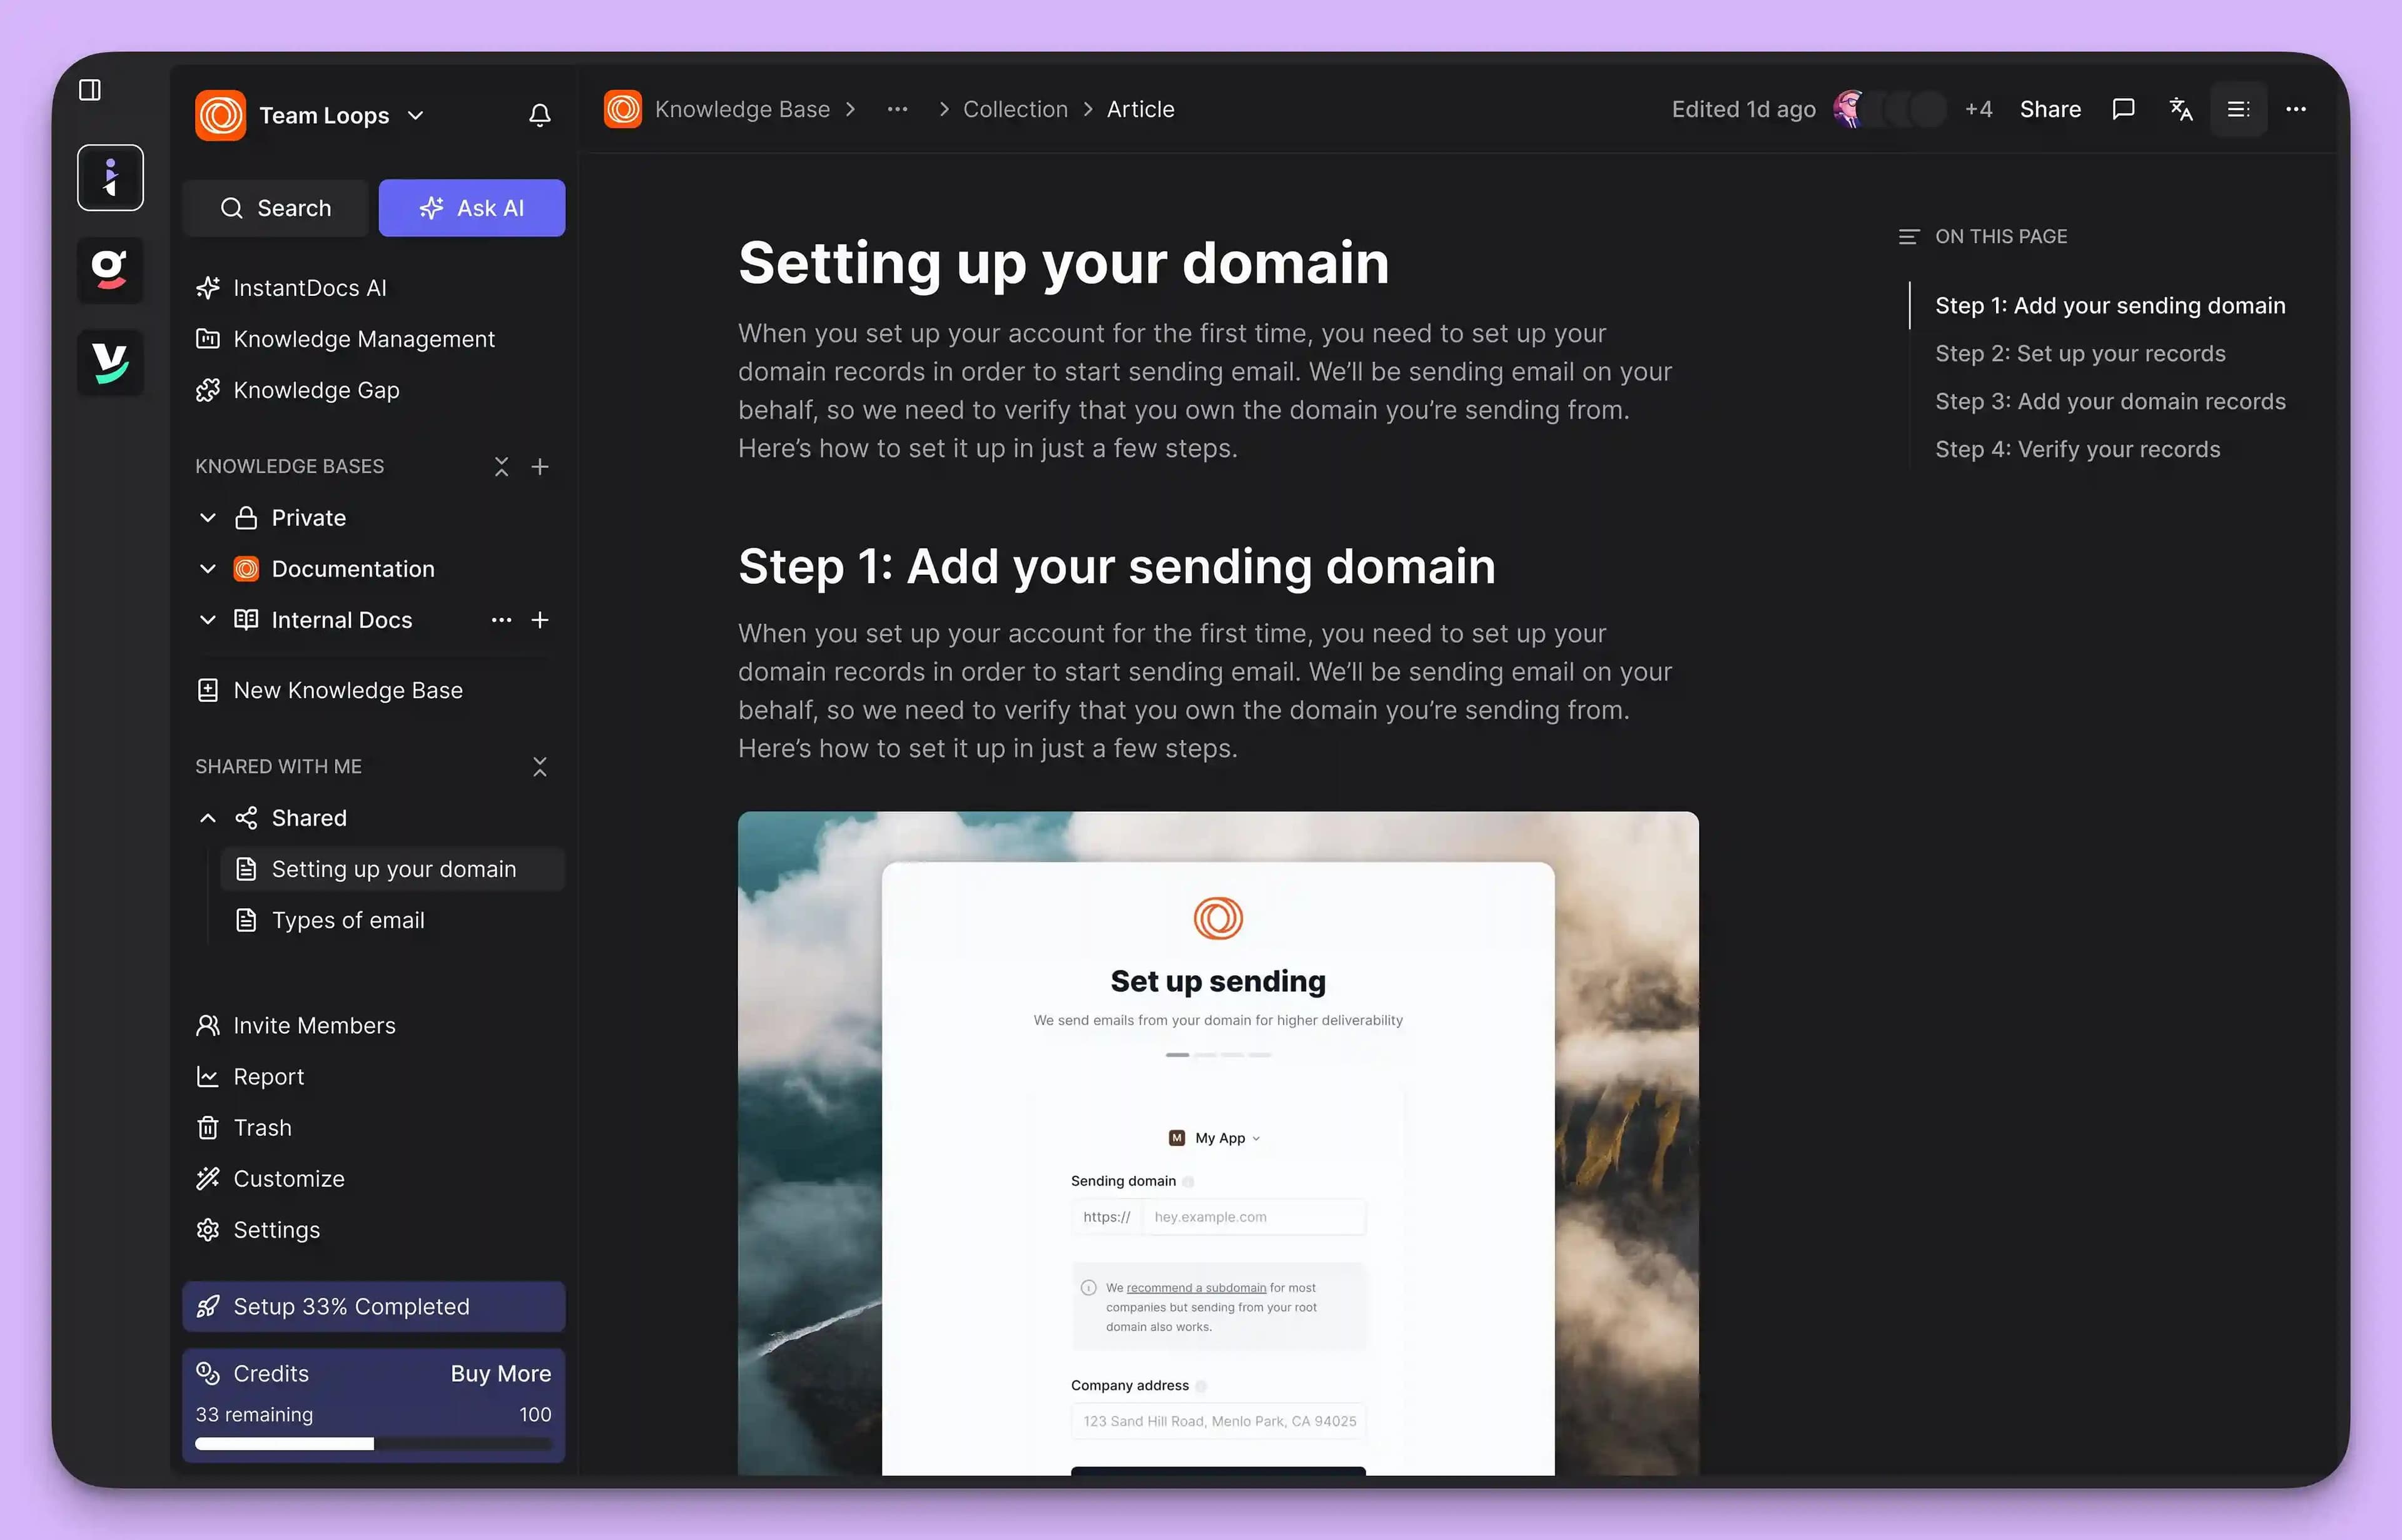Open the more options ellipsis at top right
The image size is (2402, 1540).
(x=2296, y=109)
